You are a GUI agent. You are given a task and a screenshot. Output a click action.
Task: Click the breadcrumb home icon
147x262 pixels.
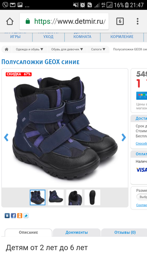point(6,49)
